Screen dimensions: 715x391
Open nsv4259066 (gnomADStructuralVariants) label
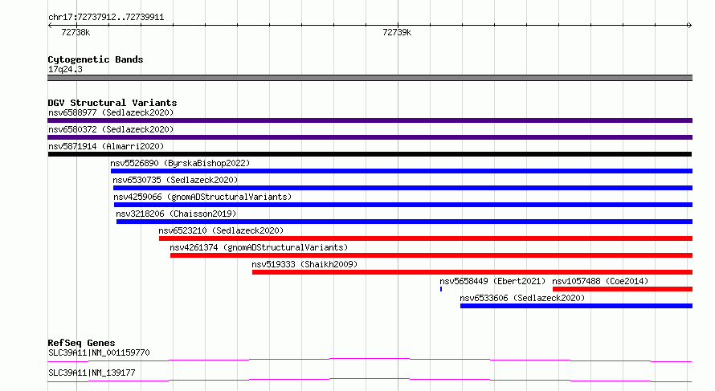(x=202, y=197)
